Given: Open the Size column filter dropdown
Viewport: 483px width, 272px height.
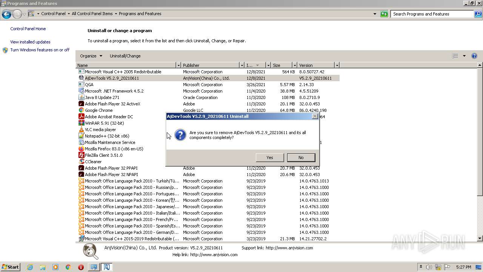Looking at the screenshot, I should pyautogui.click(x=295, y=65).
